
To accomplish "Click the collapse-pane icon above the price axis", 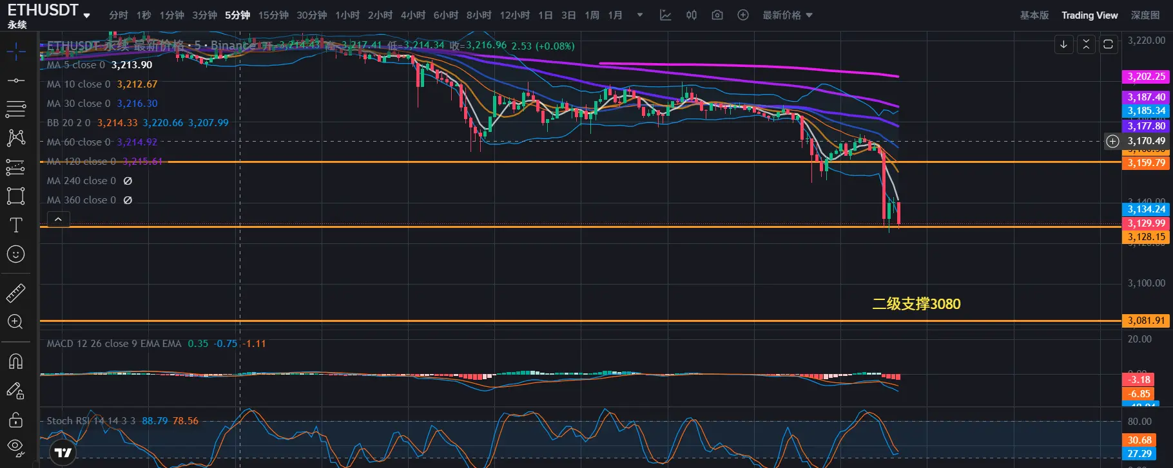I will coord(1086,44).
